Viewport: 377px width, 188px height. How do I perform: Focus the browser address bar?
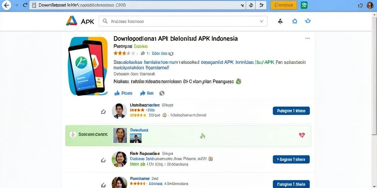pyautogui.click(x=137, y=5)
